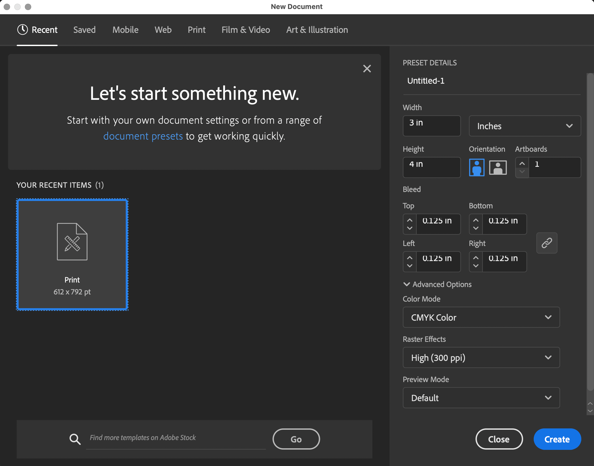Click the Close button

tap(499, 439)
